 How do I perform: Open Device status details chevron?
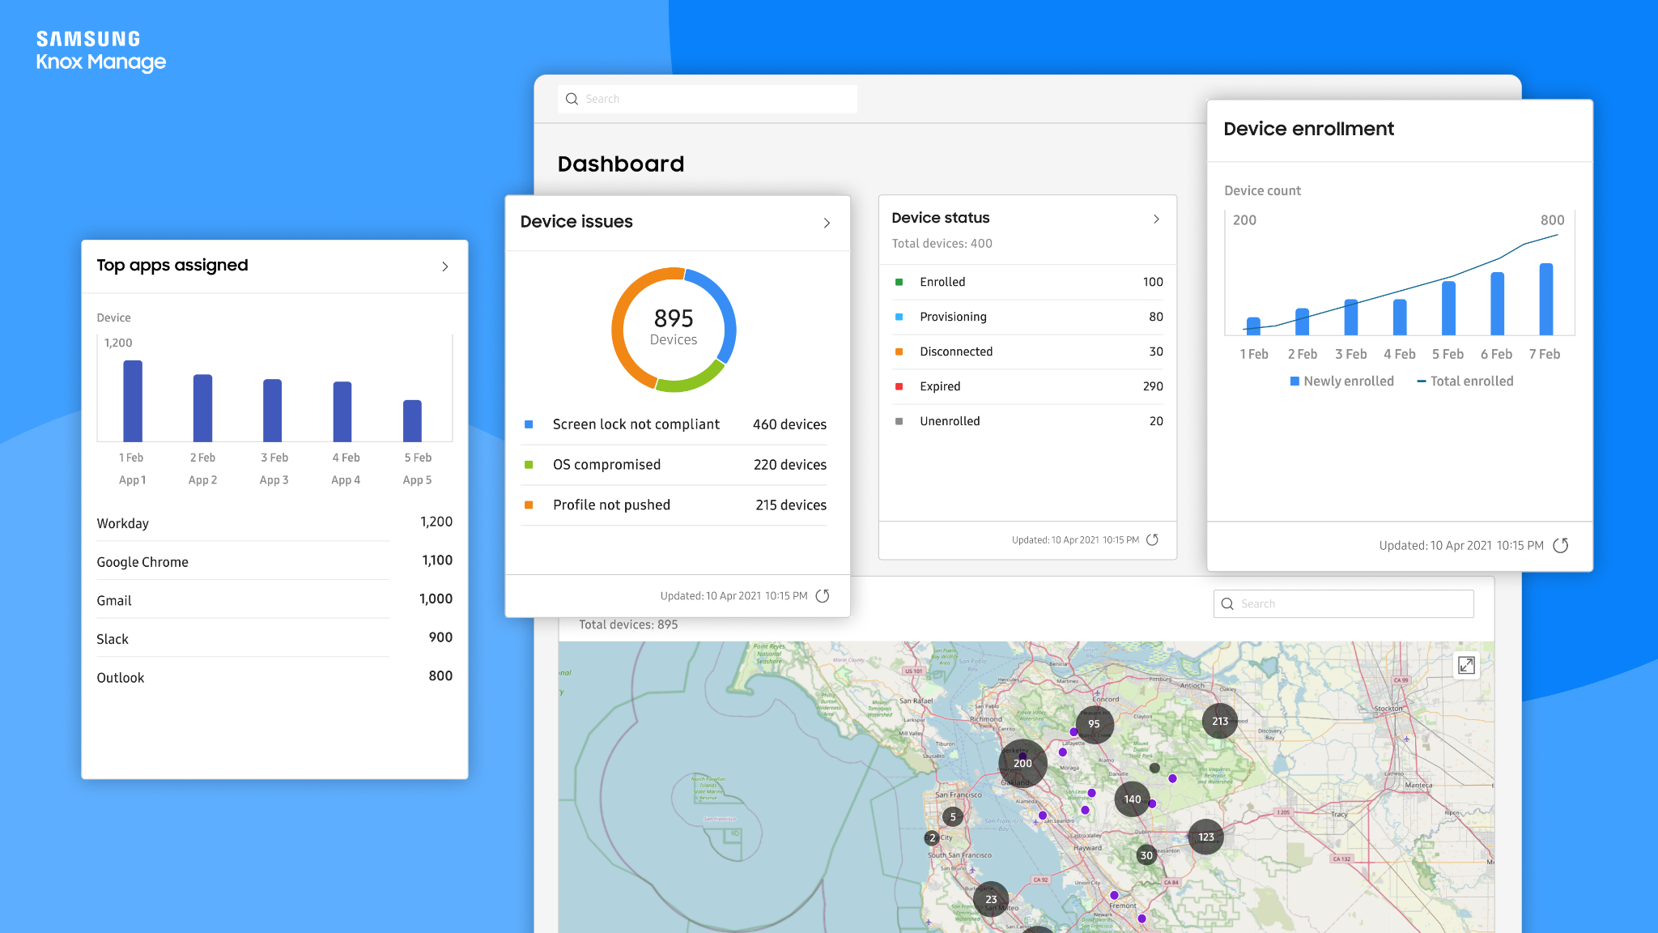(1156, 219)
